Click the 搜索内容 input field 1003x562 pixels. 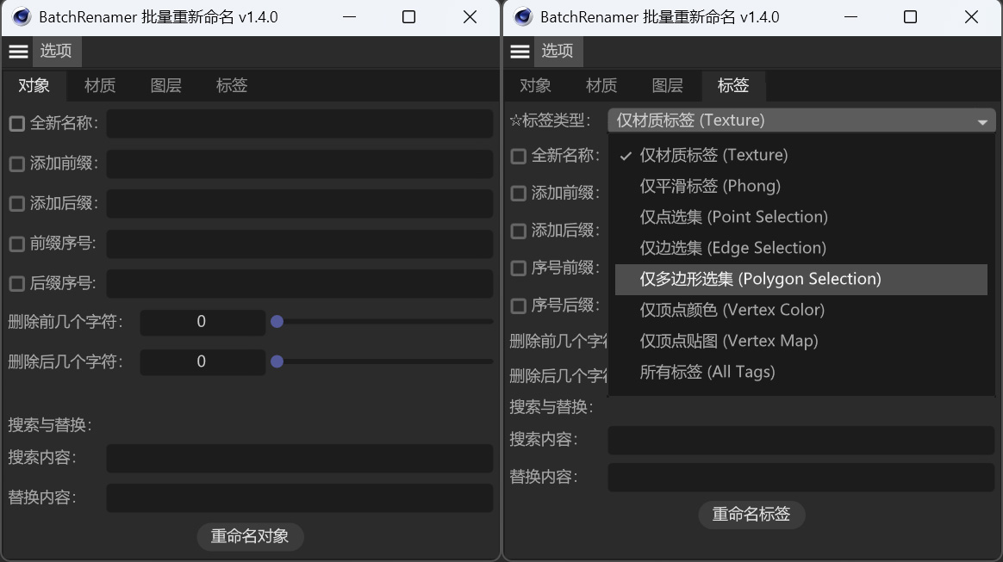298,459
